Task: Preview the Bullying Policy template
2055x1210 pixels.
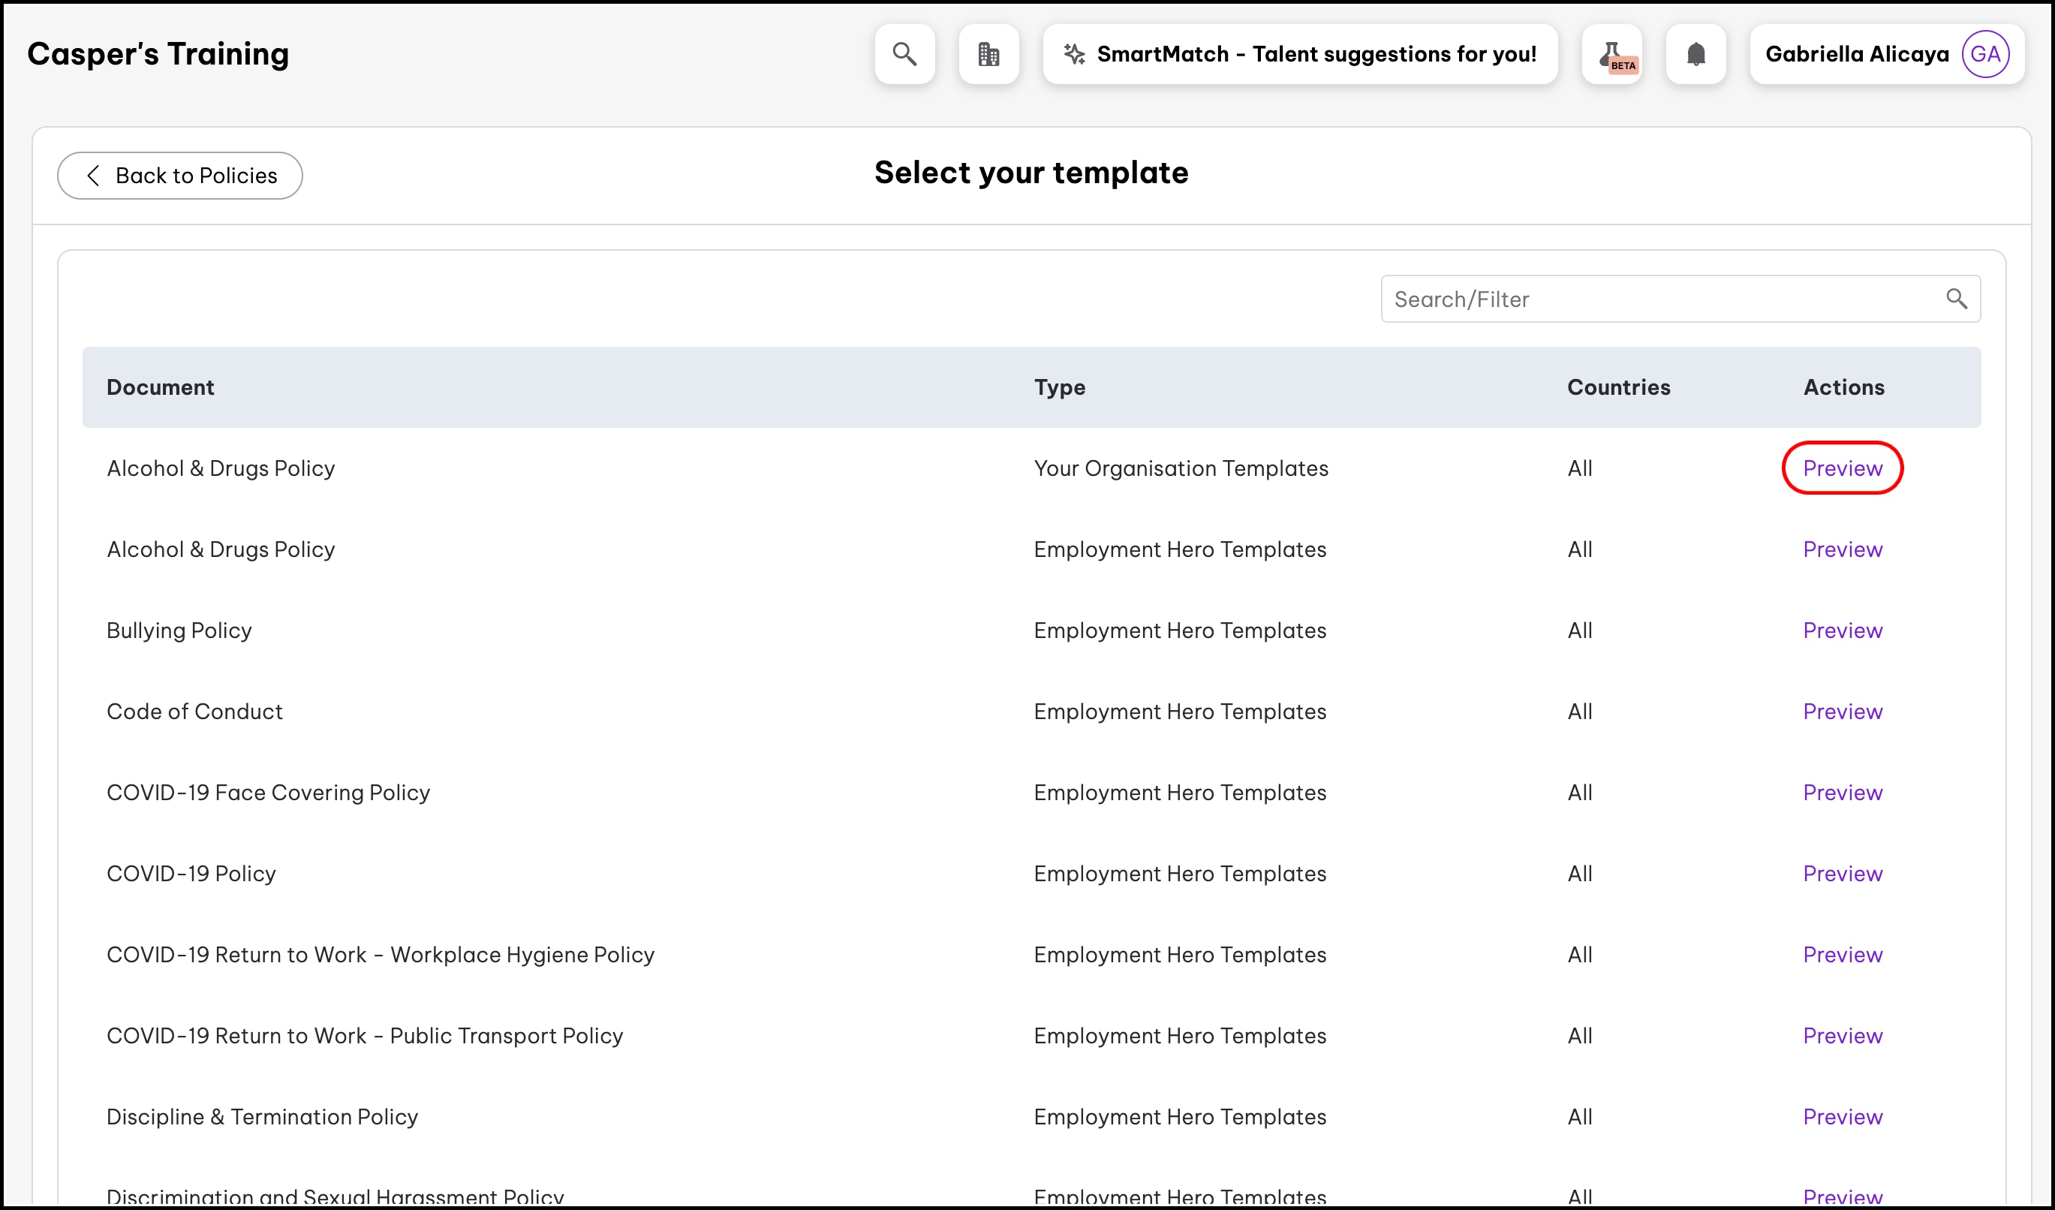Action: (x=1842, y=631)
